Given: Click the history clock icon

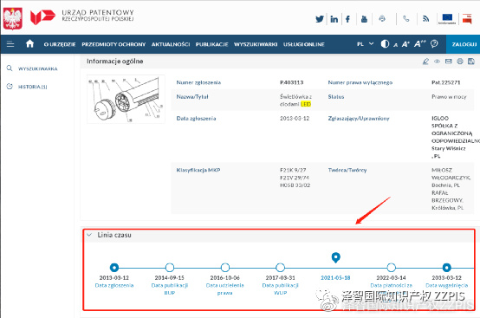Looking at the screenshot, I should point(10,87).
